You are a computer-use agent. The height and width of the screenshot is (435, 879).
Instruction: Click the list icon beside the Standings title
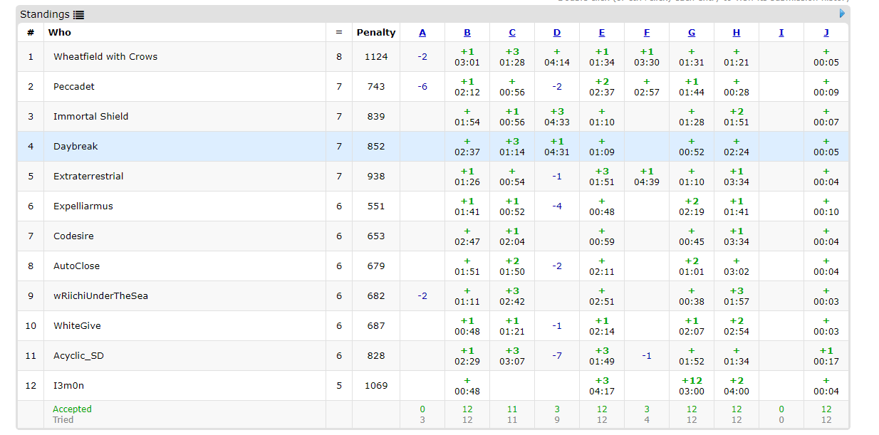pyautogui.click(x=78, y=15)
